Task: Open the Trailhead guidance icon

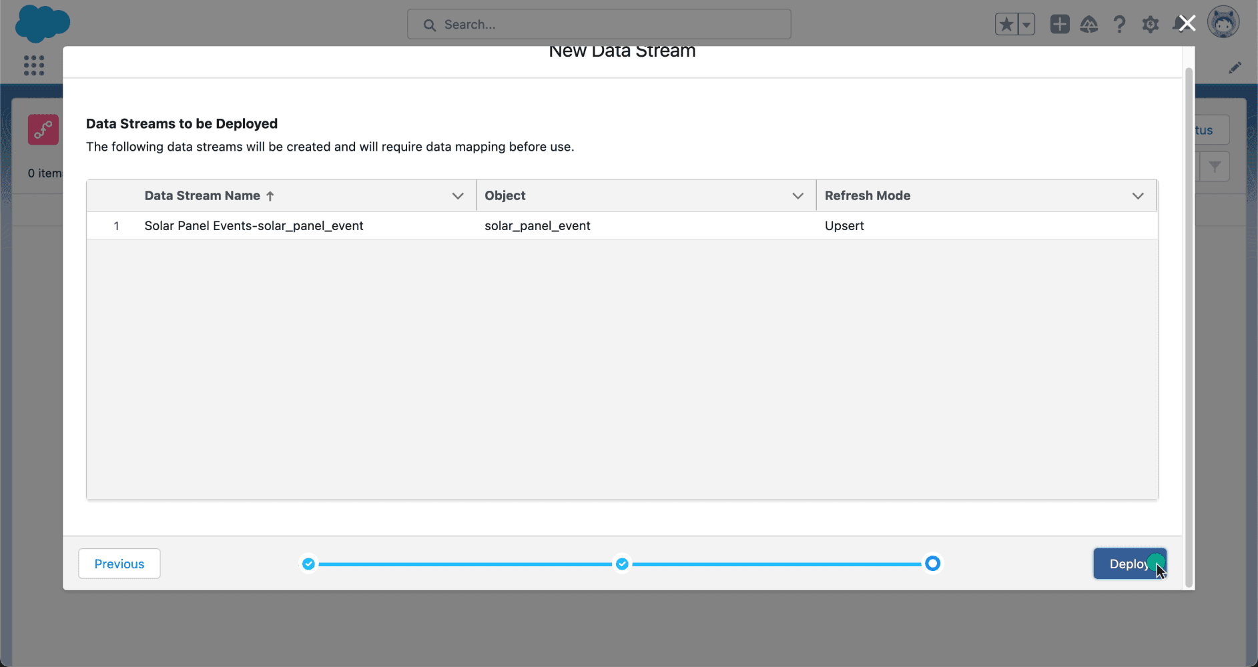Action: pyautogui.click(x=1089, y=25)
